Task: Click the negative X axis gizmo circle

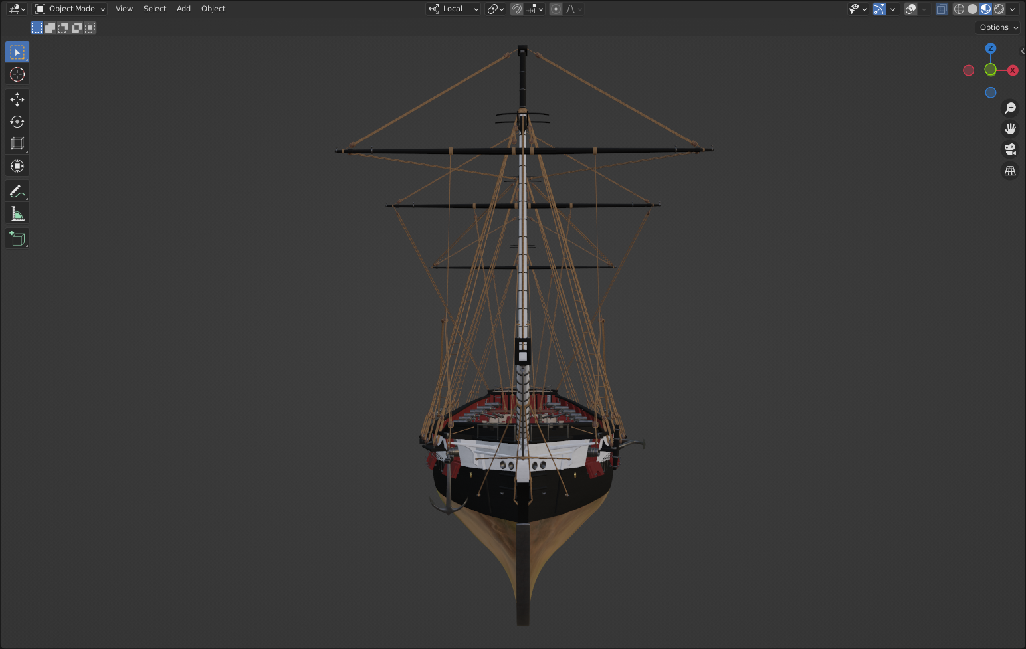Action: click(969, 70)
